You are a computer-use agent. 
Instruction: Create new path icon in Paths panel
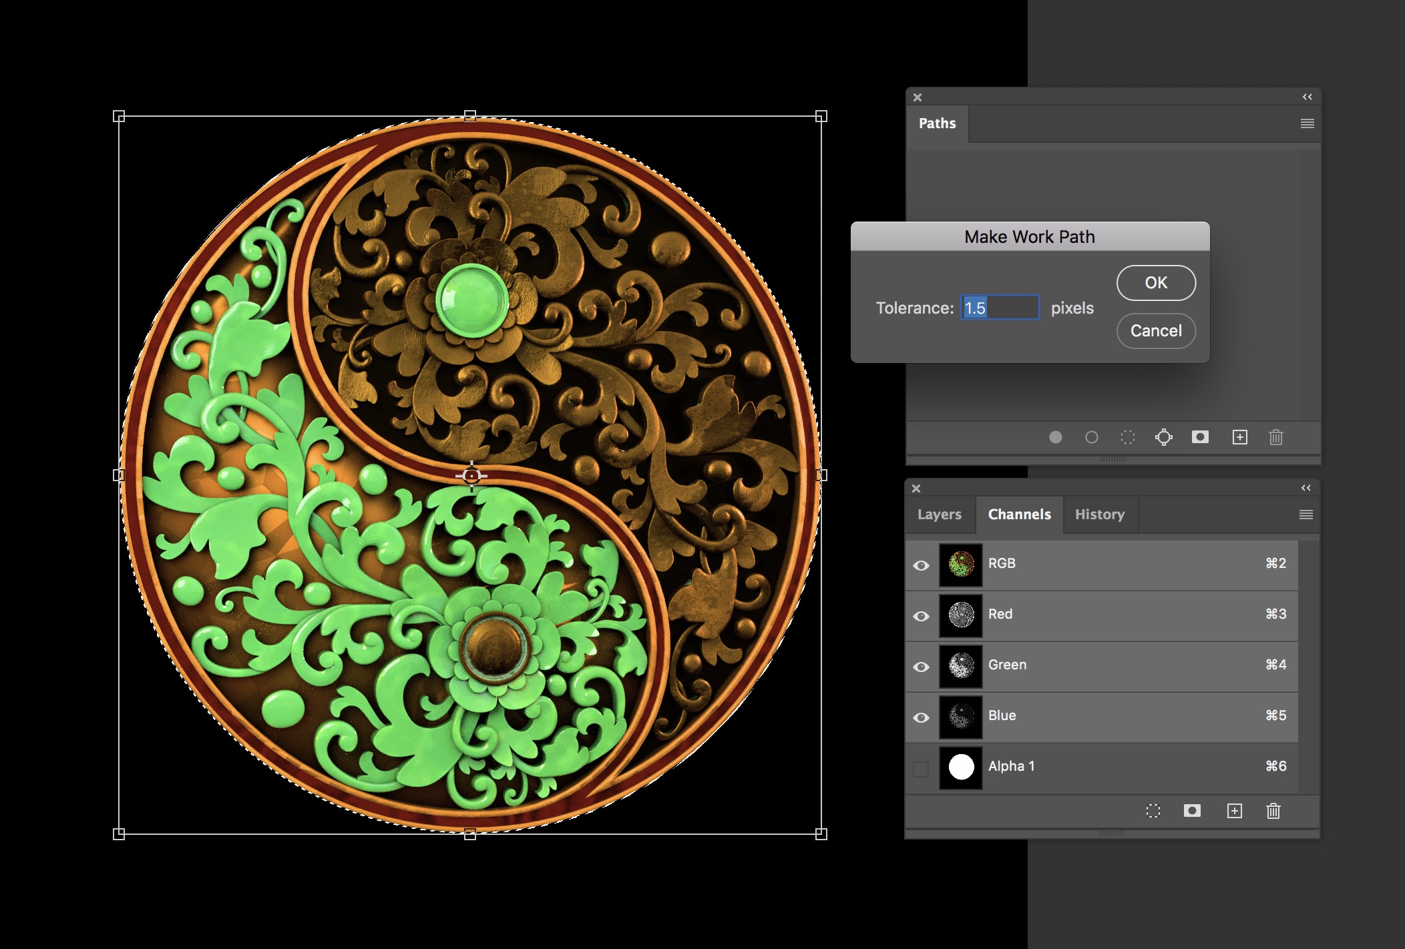1239,437
